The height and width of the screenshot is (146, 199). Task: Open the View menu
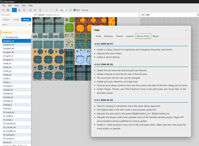[x=16, y=6]
